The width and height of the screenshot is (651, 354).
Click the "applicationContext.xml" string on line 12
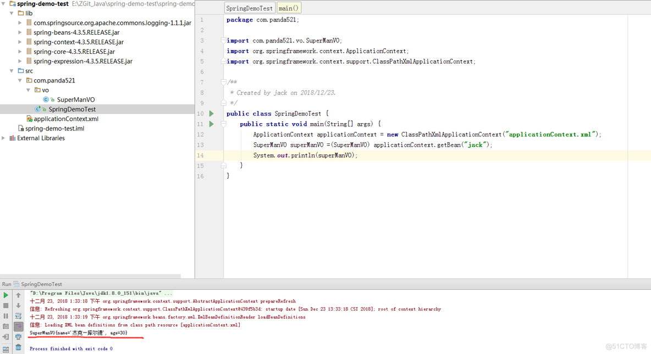click(x=551, y=134)
